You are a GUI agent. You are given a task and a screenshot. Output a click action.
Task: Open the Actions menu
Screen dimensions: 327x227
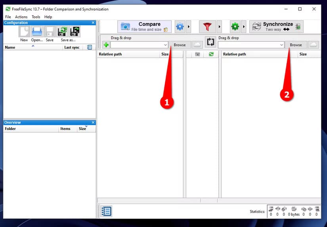click(21, 17)
